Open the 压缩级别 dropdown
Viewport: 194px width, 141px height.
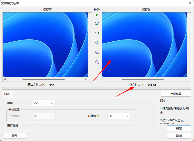click(119, 116)
